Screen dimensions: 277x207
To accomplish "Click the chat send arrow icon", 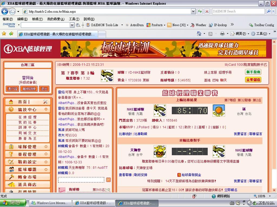I will coord(108,180).
